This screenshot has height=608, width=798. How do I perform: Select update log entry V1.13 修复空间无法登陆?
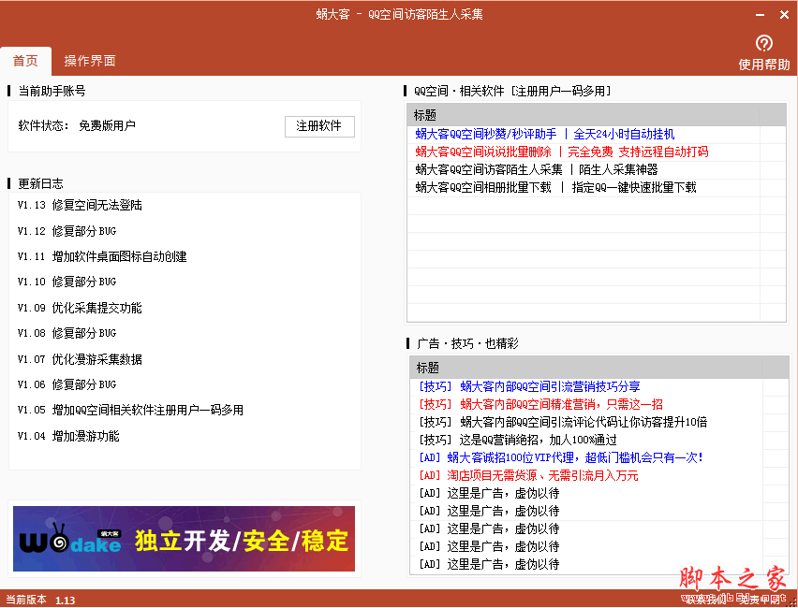81,204
